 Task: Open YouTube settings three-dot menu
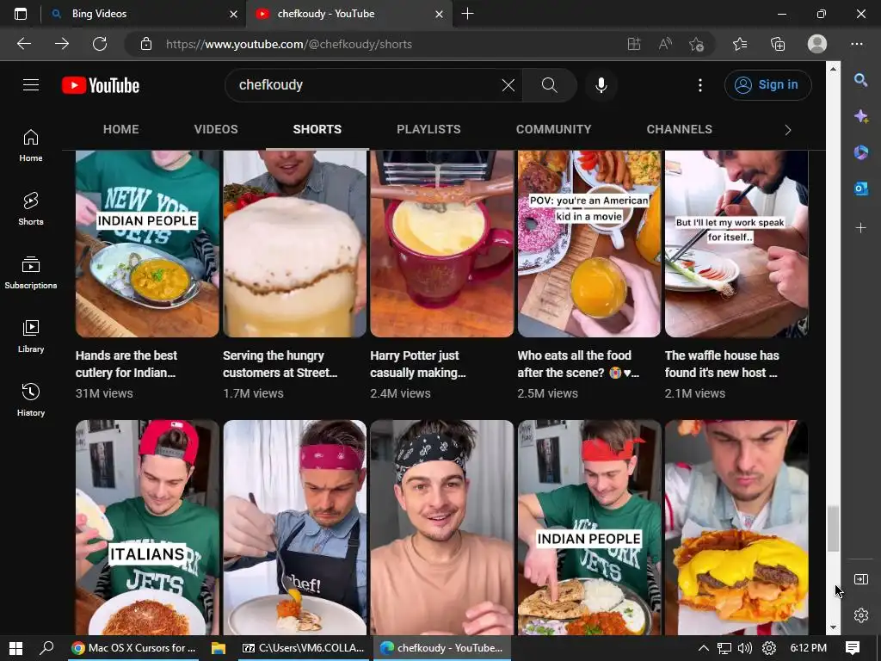(x=700, y=85)
